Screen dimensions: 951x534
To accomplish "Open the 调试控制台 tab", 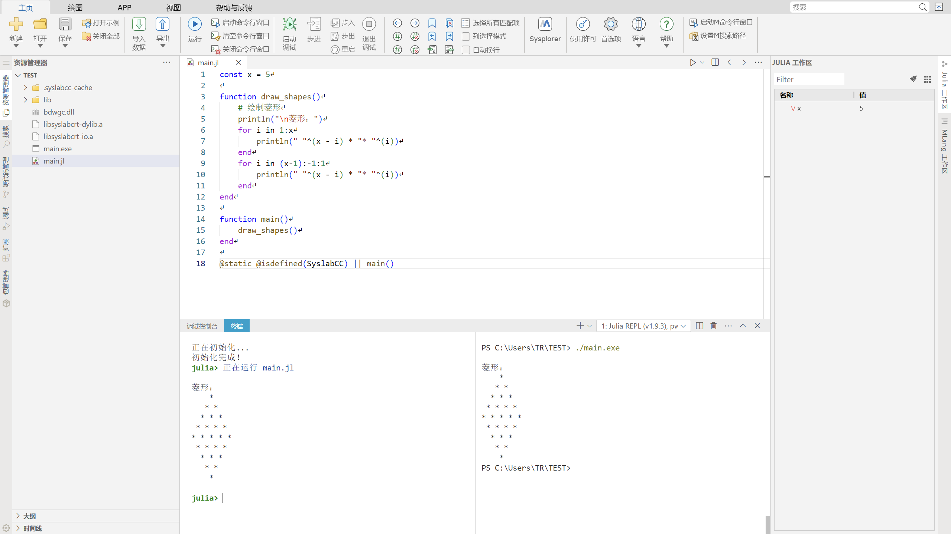I will (x=202, y=326).
